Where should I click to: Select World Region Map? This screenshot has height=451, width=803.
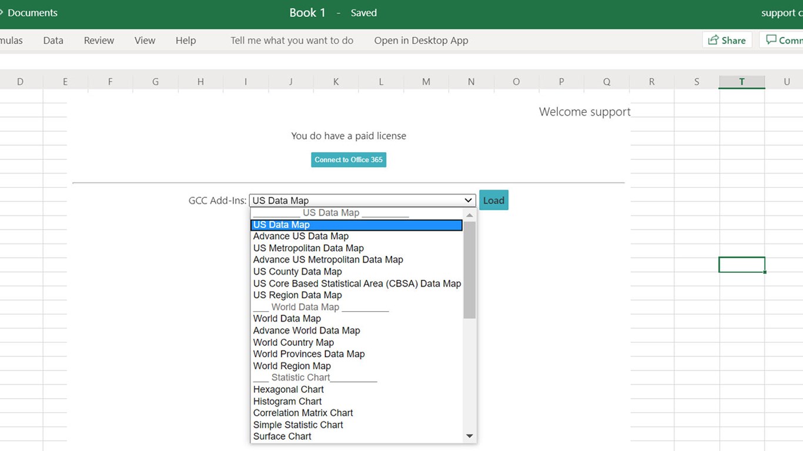[357, 366]
